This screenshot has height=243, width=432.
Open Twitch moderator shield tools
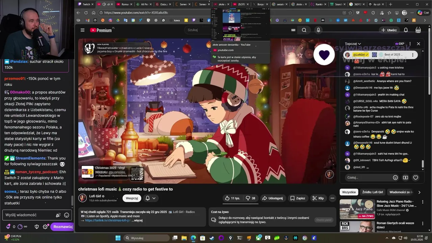37,227
